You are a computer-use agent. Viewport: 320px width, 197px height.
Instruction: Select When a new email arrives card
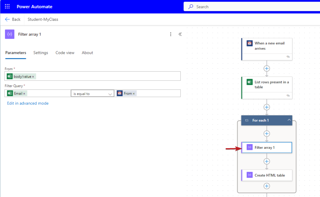267,49
